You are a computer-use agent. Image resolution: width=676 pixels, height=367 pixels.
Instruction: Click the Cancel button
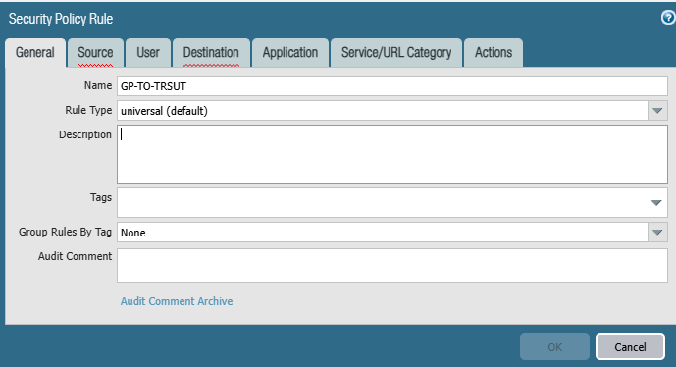[x=630, y=346]
